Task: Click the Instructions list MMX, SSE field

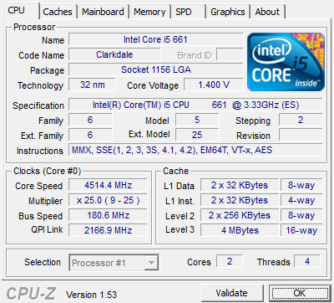Action: click(x=195, y=150)
